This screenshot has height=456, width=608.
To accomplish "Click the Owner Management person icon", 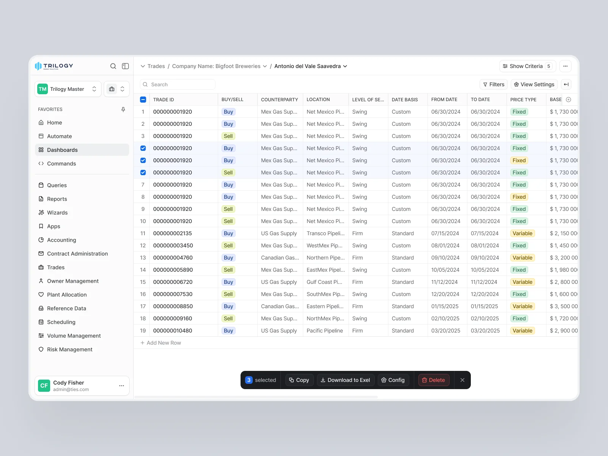I will click(x=41, y=281).
